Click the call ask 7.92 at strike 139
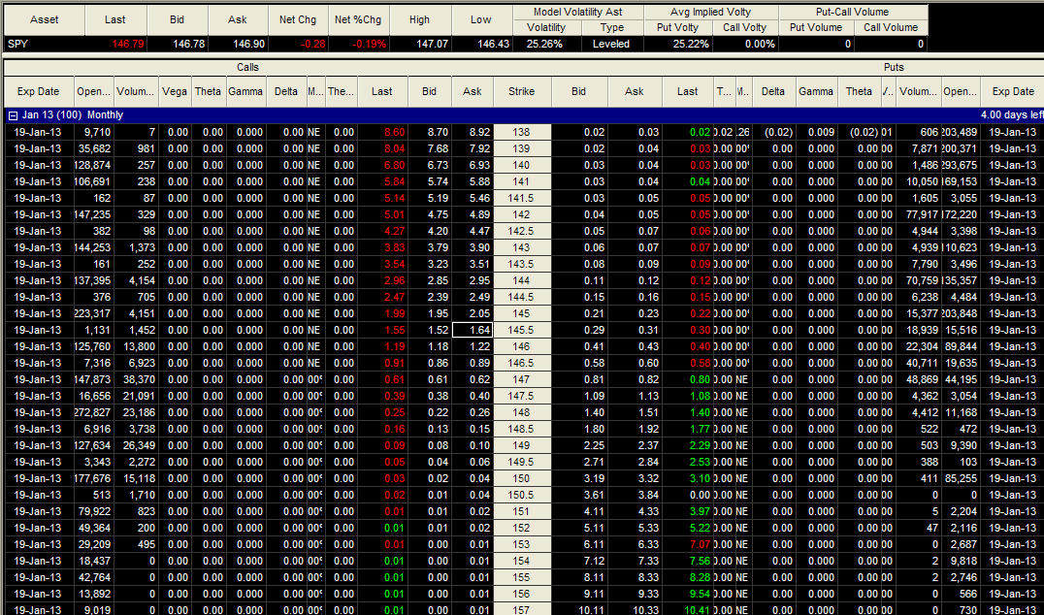Viewport: 1044px width, 615px height. 473,149
